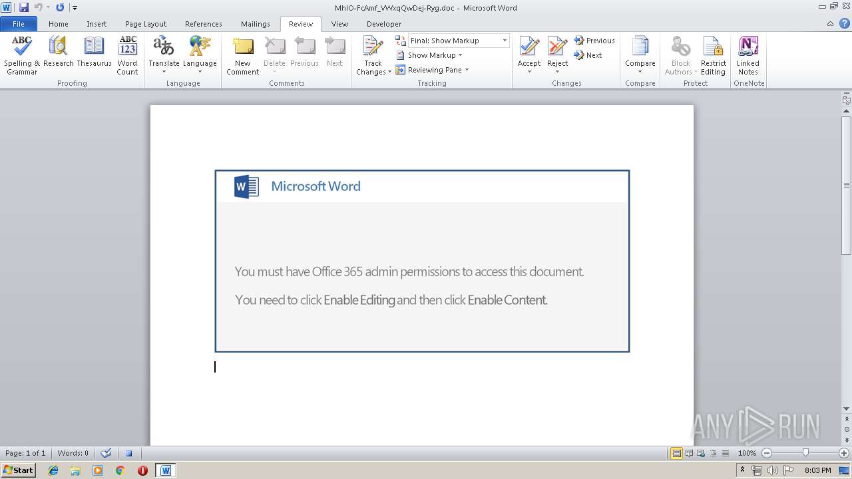Click Page: 1 of 1 in status bar
Image resolution: width=852 pixels, height=479 pixels.
click(25, 453)
